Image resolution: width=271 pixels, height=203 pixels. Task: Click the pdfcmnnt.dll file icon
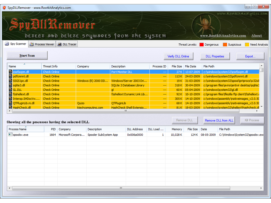[x=11, y=76]
